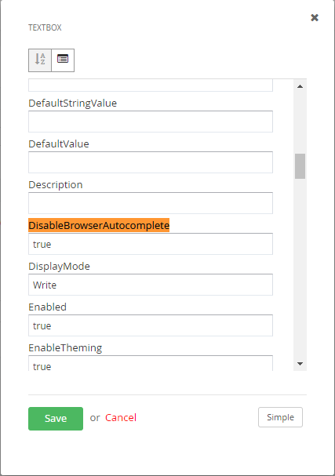Image resolution: width=335 pixels, height=476 pixels.
Task: Click the DisplayMode property label
Action: (x=59, y=267)
